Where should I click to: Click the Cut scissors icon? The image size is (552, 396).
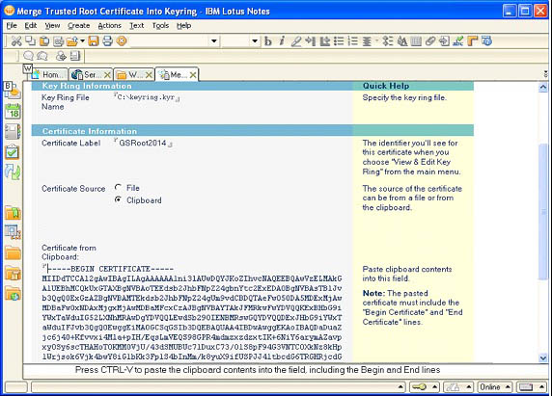15,41
